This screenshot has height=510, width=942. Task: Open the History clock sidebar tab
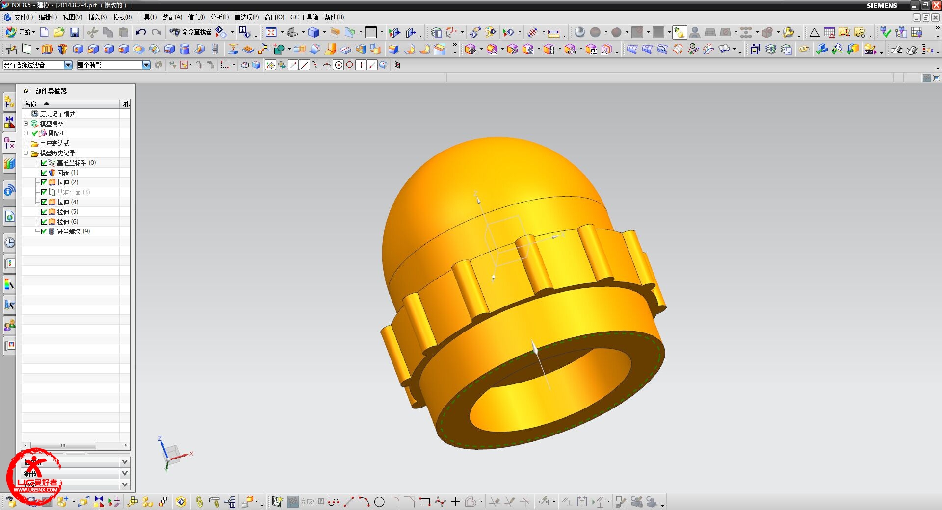[9, 242]
